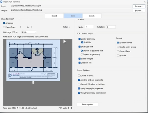
Task: Click the Page size ANSI A text
Action: (20, 108)
